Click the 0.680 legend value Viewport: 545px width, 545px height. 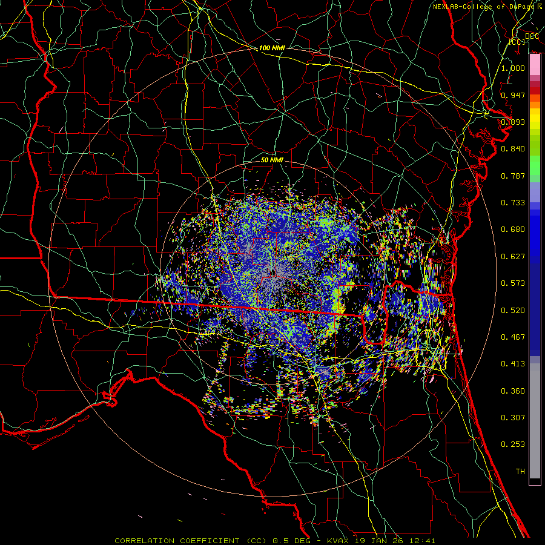click(513, 230)
